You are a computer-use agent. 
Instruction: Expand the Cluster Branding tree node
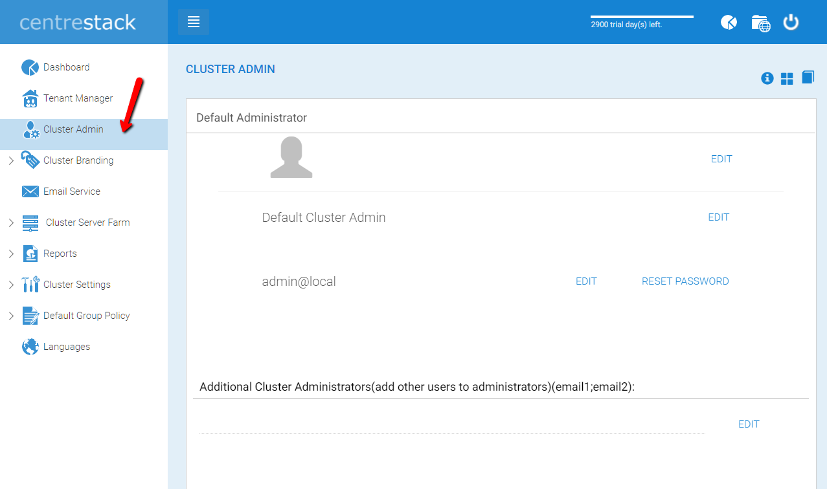[11, 160]
